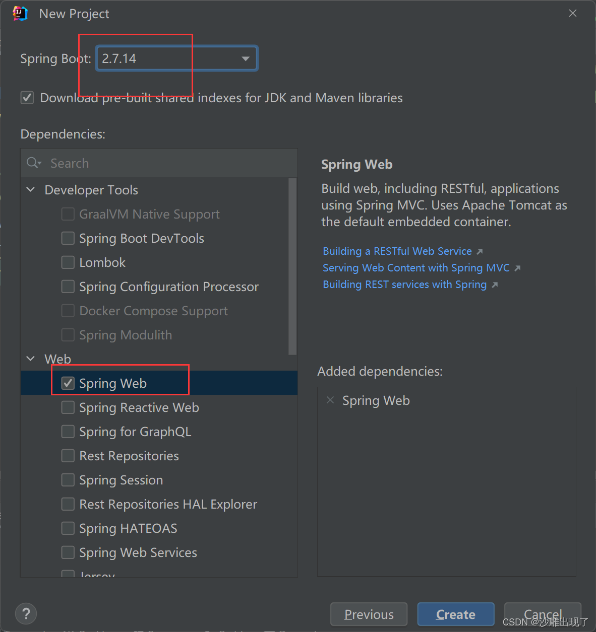
Task: Remove Spring Web from added dependencies
Action: [330, 400]
